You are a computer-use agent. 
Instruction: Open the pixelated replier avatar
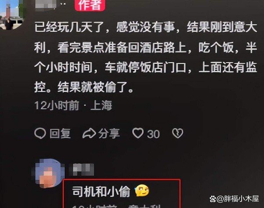point(48,174)
